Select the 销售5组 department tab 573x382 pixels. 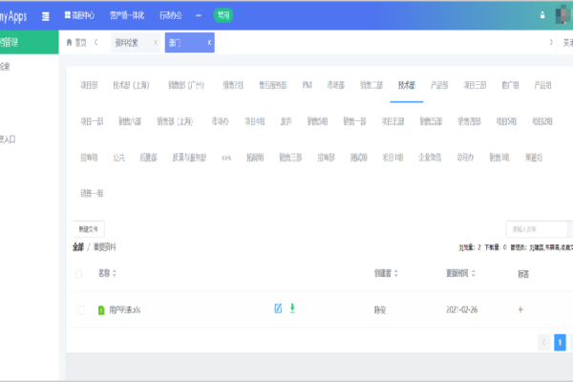(318, 121)
